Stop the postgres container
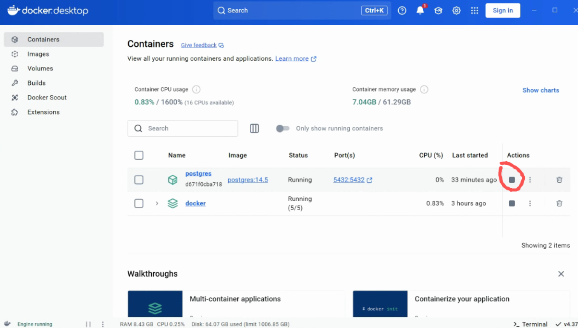 coord(512,180)
